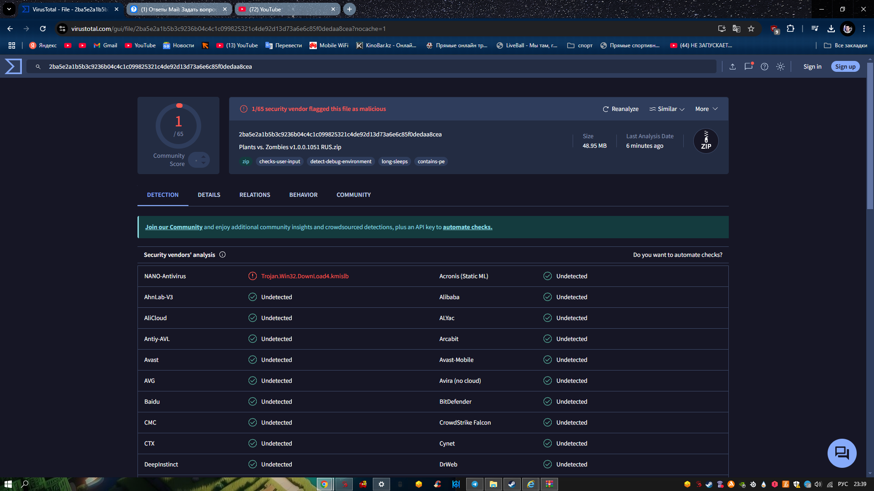Image resolution: width=874 pixels, height=491 pixels.
Task: Bookmark this page with star icon
Action: 751,29
